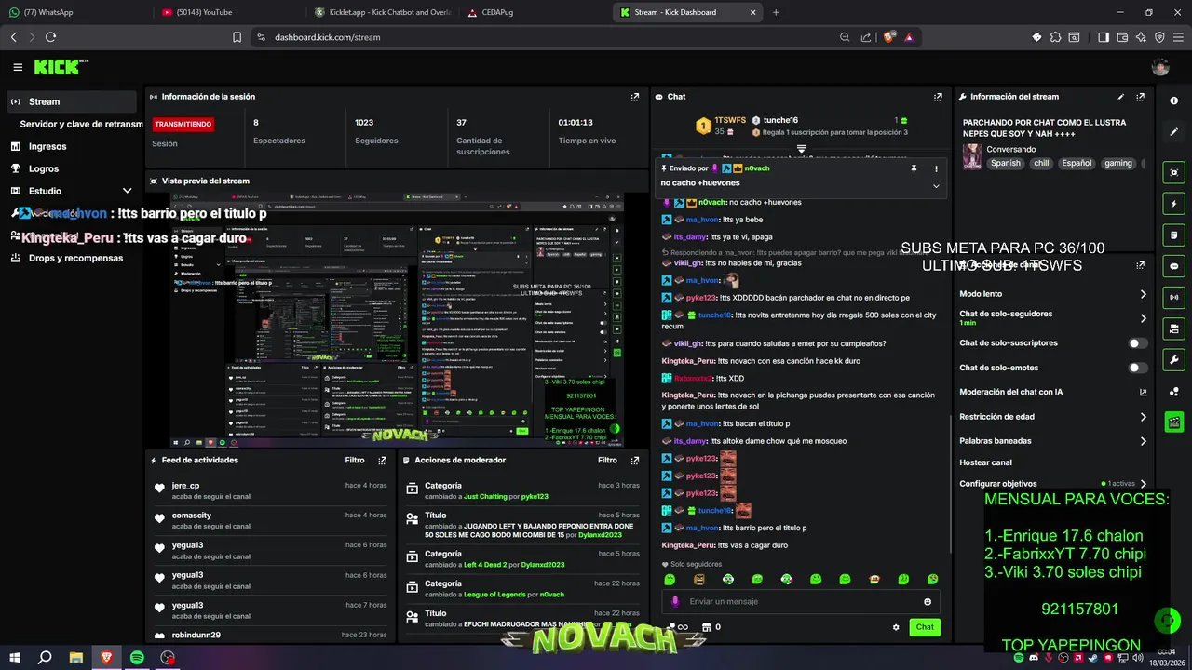Image resolution: width=1192 pixels, height=670 pixels.
Task: Open Spotify from the Windows taskbar
Action: (137, 657)
